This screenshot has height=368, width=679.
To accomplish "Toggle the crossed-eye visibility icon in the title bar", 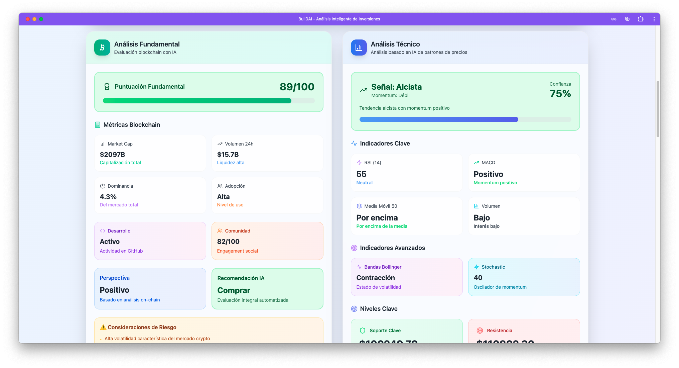I will pos(627,19).
